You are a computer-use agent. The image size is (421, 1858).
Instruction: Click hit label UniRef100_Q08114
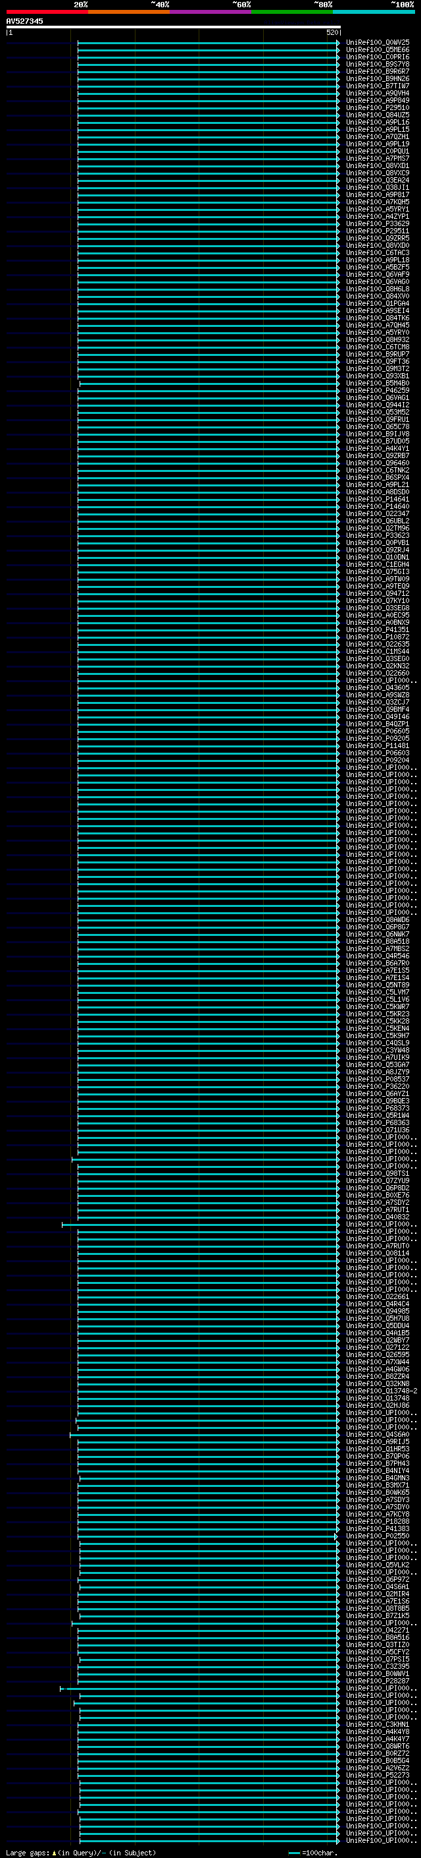point(378,1253)
